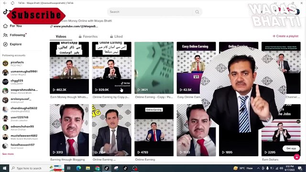Open the video with 2104 views
The width and height of the screenshot is (306, 172).
click(111, 130)
